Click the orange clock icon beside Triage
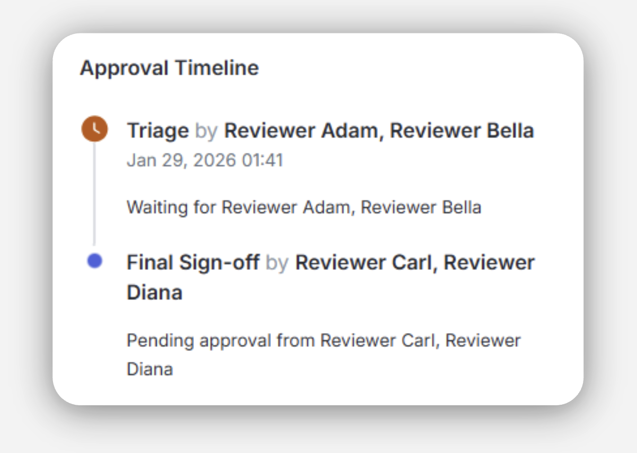Screen dimensions: 637x453 94,129
